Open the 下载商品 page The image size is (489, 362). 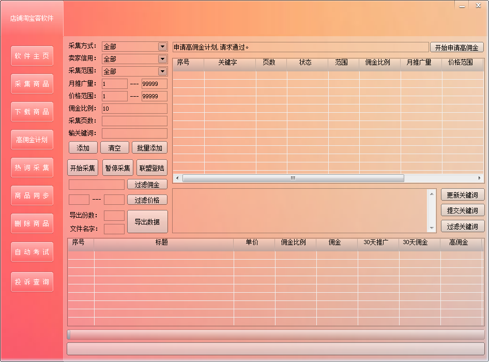coord(32,112)
